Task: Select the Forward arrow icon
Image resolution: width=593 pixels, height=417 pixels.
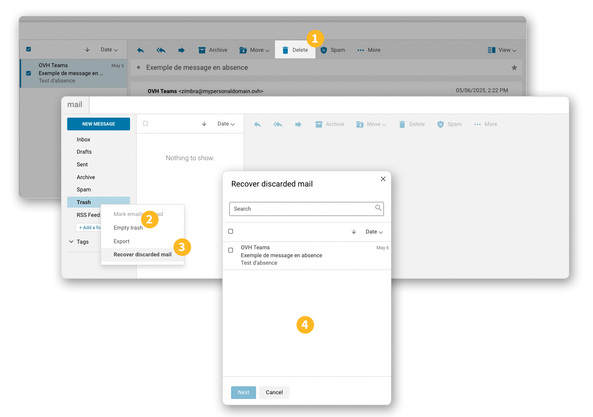Action: pyautogui.click(x=181, y=50)
